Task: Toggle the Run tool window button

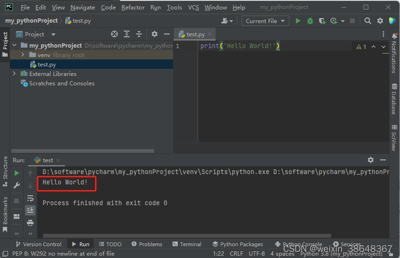Action: pos(80,244)
